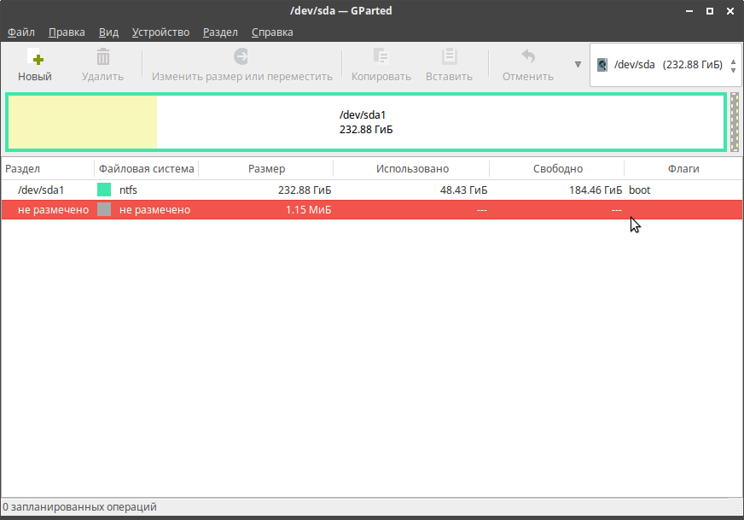The image size is (744, 520).
Task: Click the Resize or Move arrow icon
Action: (x=241, y=56)
